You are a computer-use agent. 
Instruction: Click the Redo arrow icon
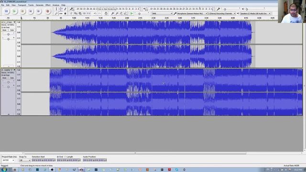coord(99,13)
